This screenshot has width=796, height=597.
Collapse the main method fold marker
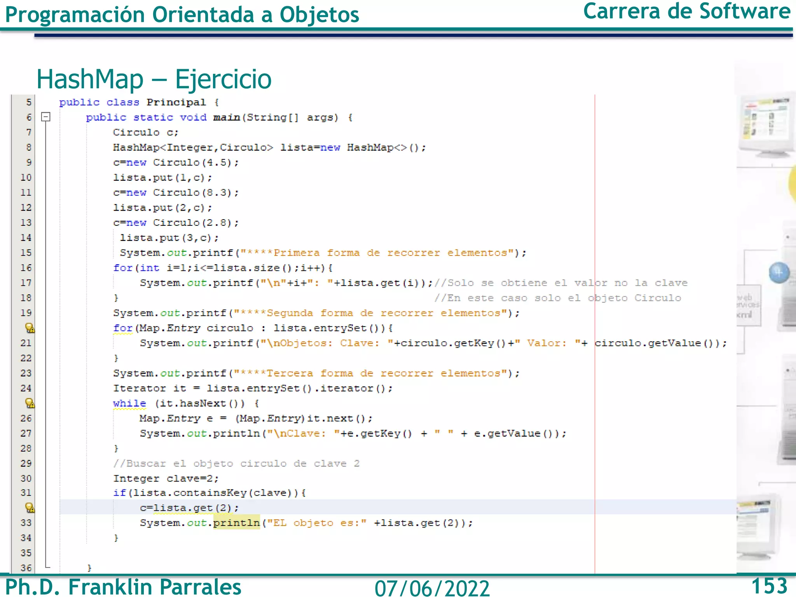[46, 117]
